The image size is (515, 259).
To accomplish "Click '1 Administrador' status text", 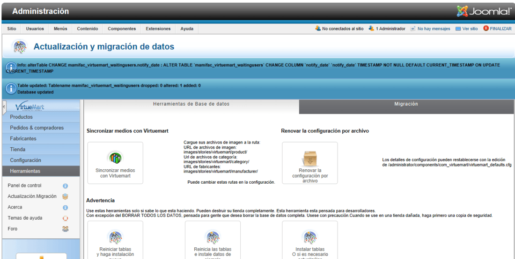I will pos(390,29).
